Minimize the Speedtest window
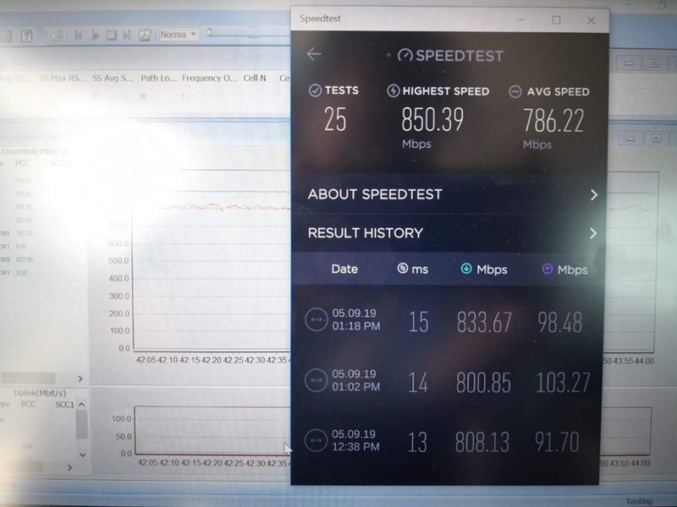Viewport: 677px width, 507px height. (521, 19)
